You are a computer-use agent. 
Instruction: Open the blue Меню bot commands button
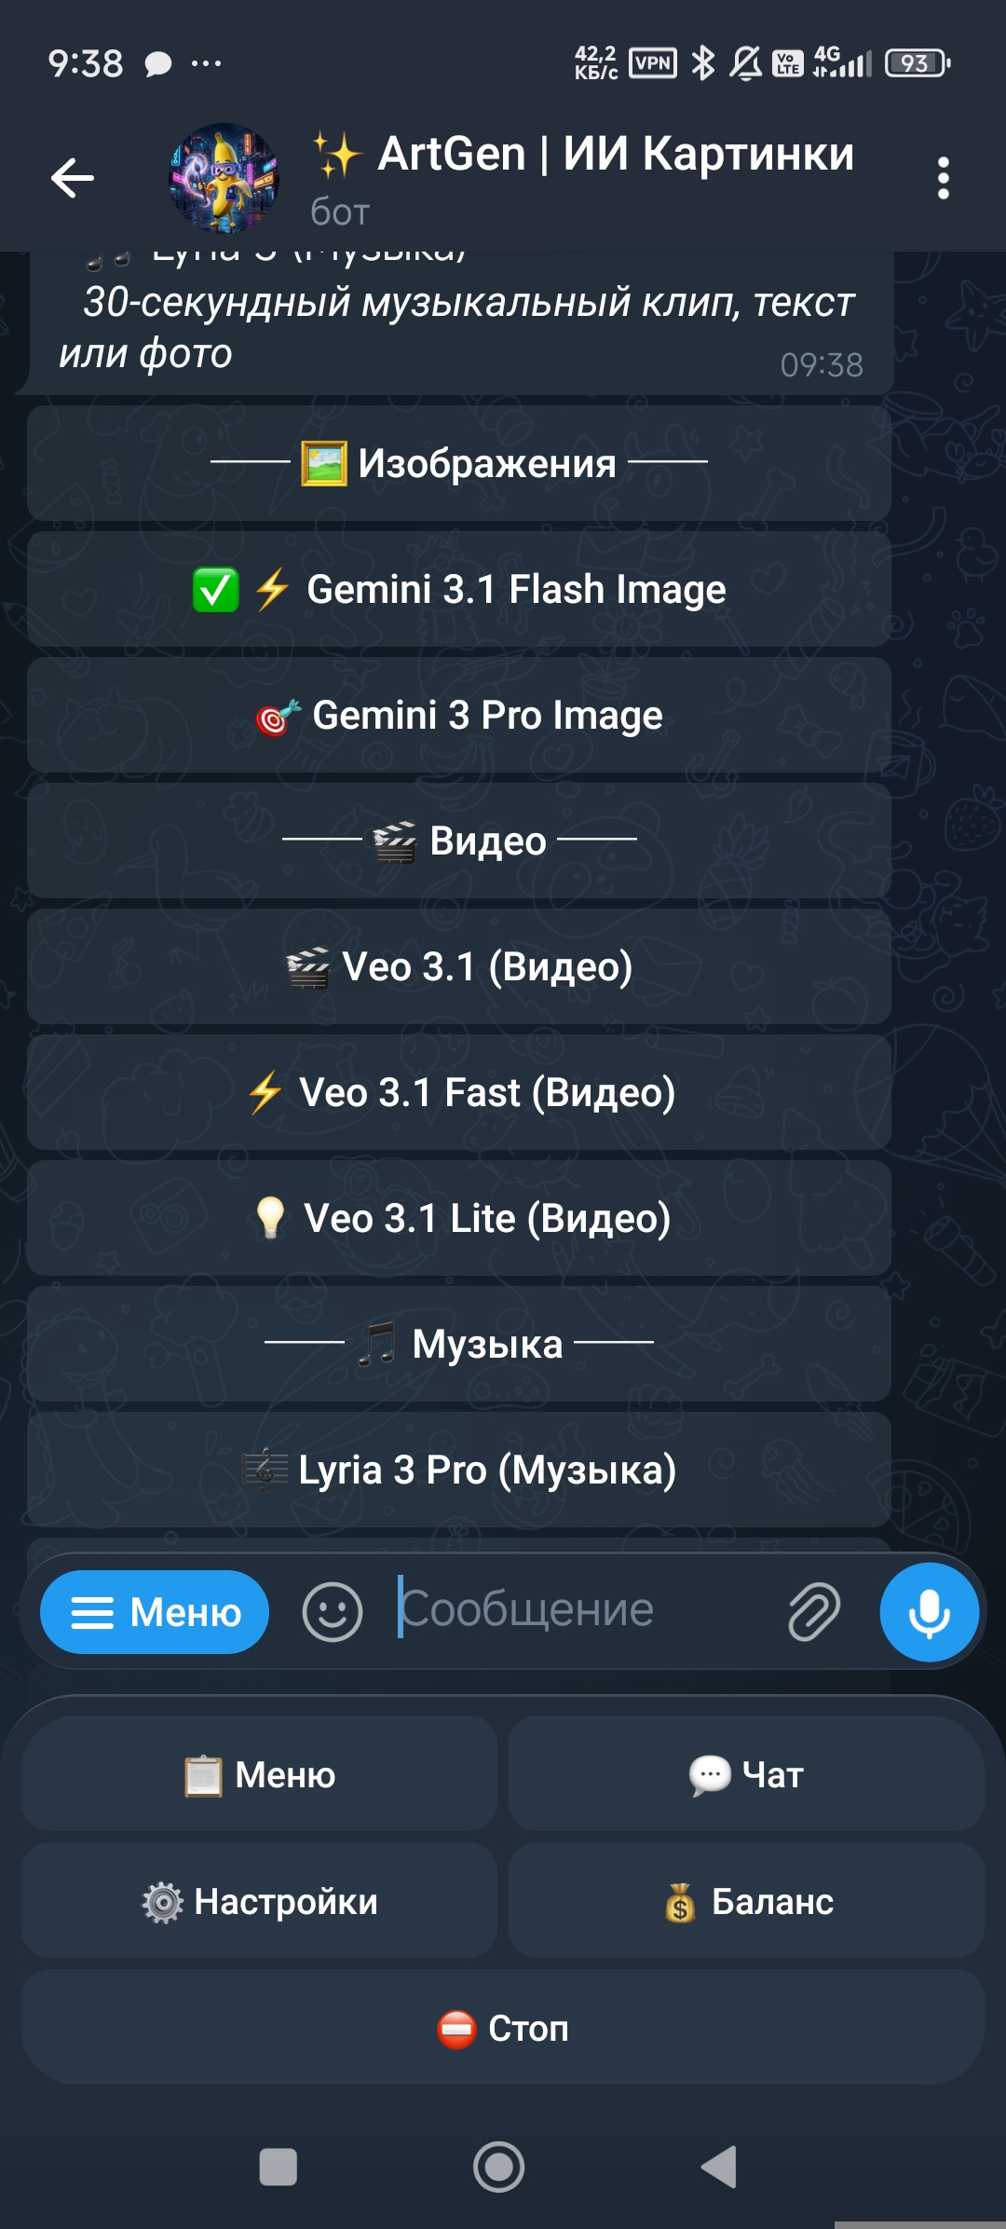click(155, 1612)
